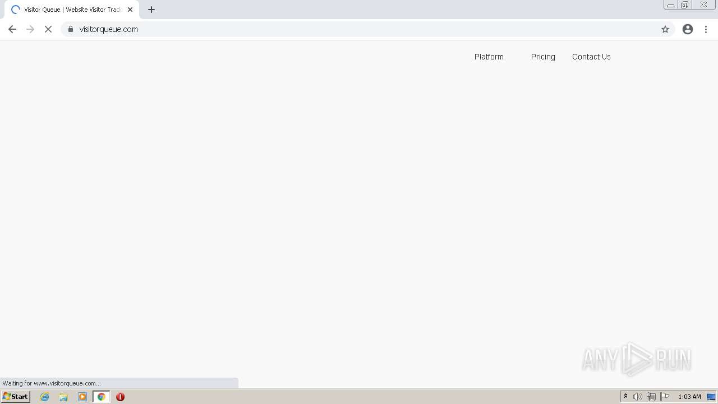718x404 pixels.
Task: Restore down the Chrome window
Action: (x=685, y=5)
